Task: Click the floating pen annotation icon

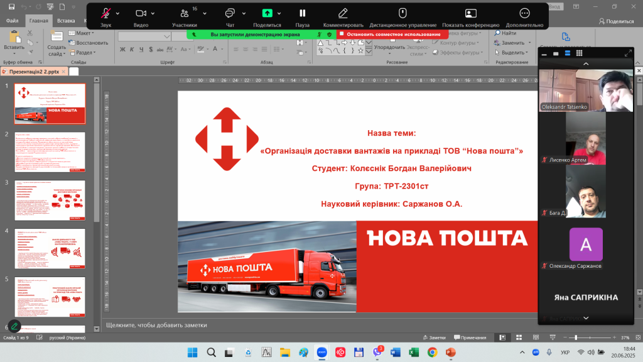Action: [14, 326]
